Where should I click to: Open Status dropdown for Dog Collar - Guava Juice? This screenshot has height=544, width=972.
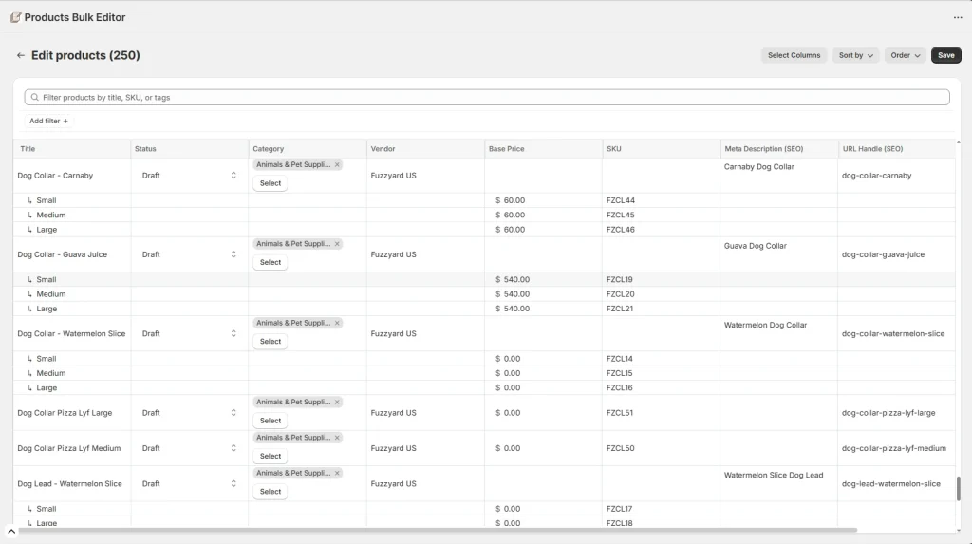189,254
